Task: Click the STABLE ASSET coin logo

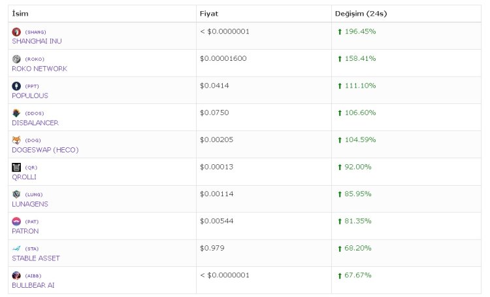Action: pos(16,249)
